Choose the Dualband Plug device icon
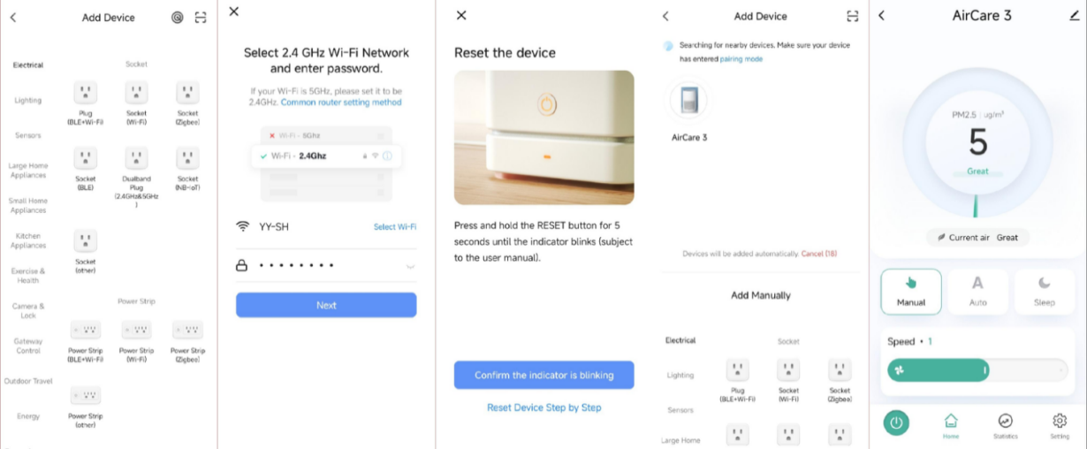Viewport: 1087px width, 449px height. (136, 158)
